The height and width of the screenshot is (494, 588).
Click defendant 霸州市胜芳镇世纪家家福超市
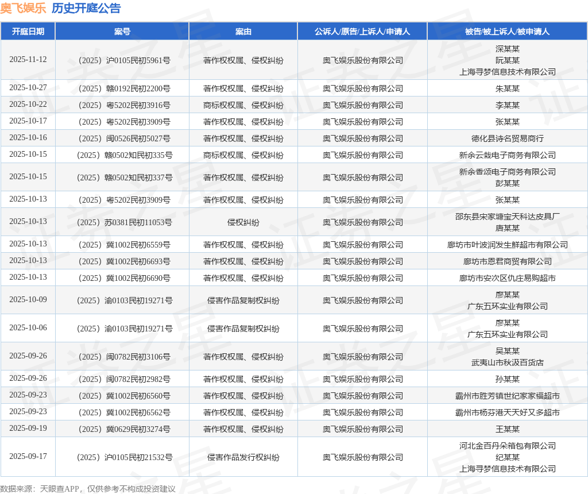coord(508,396)
